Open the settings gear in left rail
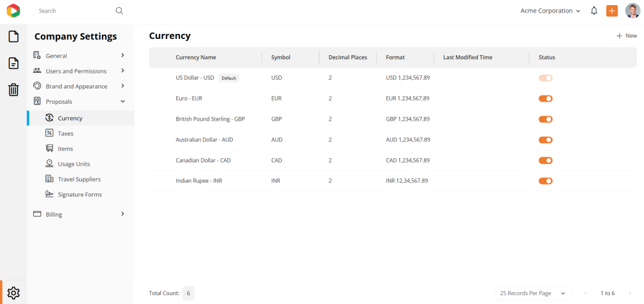The height and width of the screenshot is (304, 644). coord(14,293)
